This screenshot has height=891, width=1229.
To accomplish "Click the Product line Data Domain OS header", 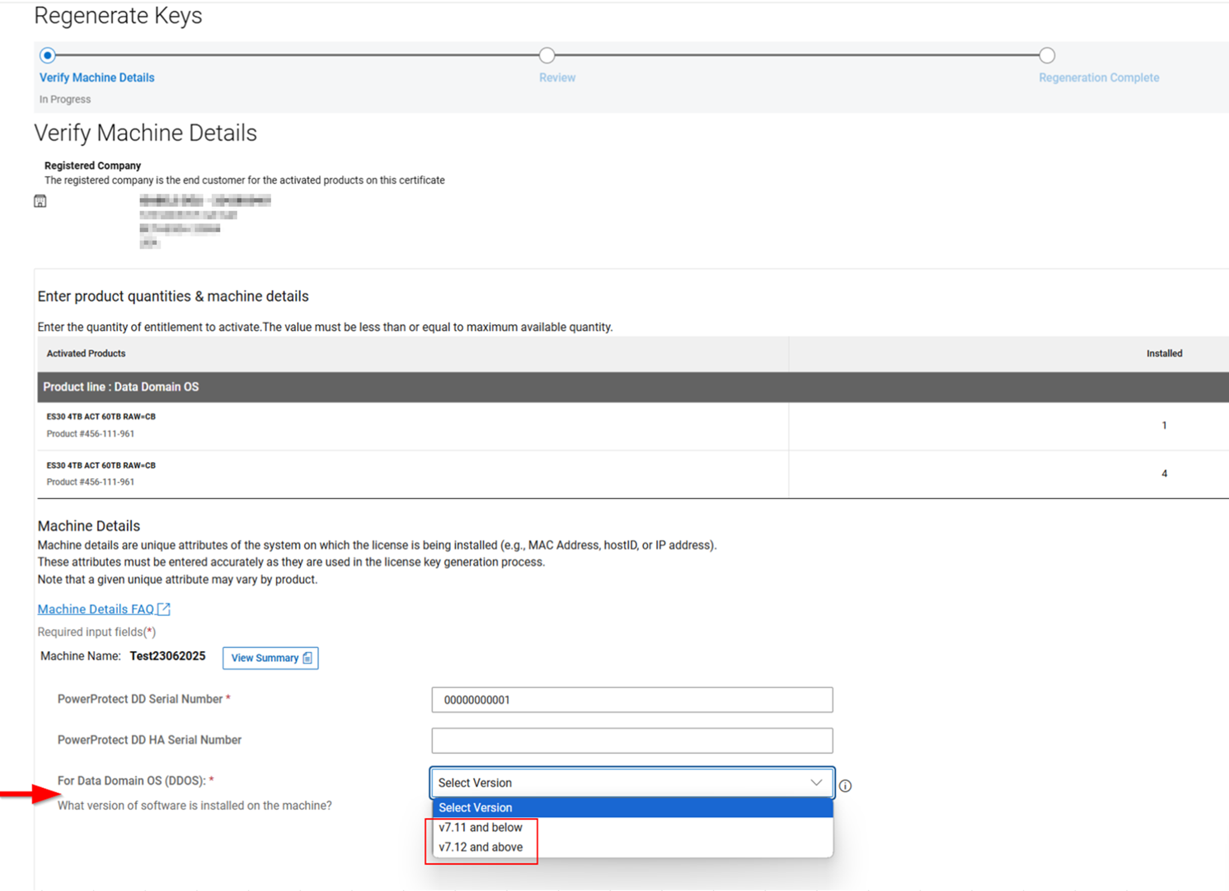I will tap(121, 387).
